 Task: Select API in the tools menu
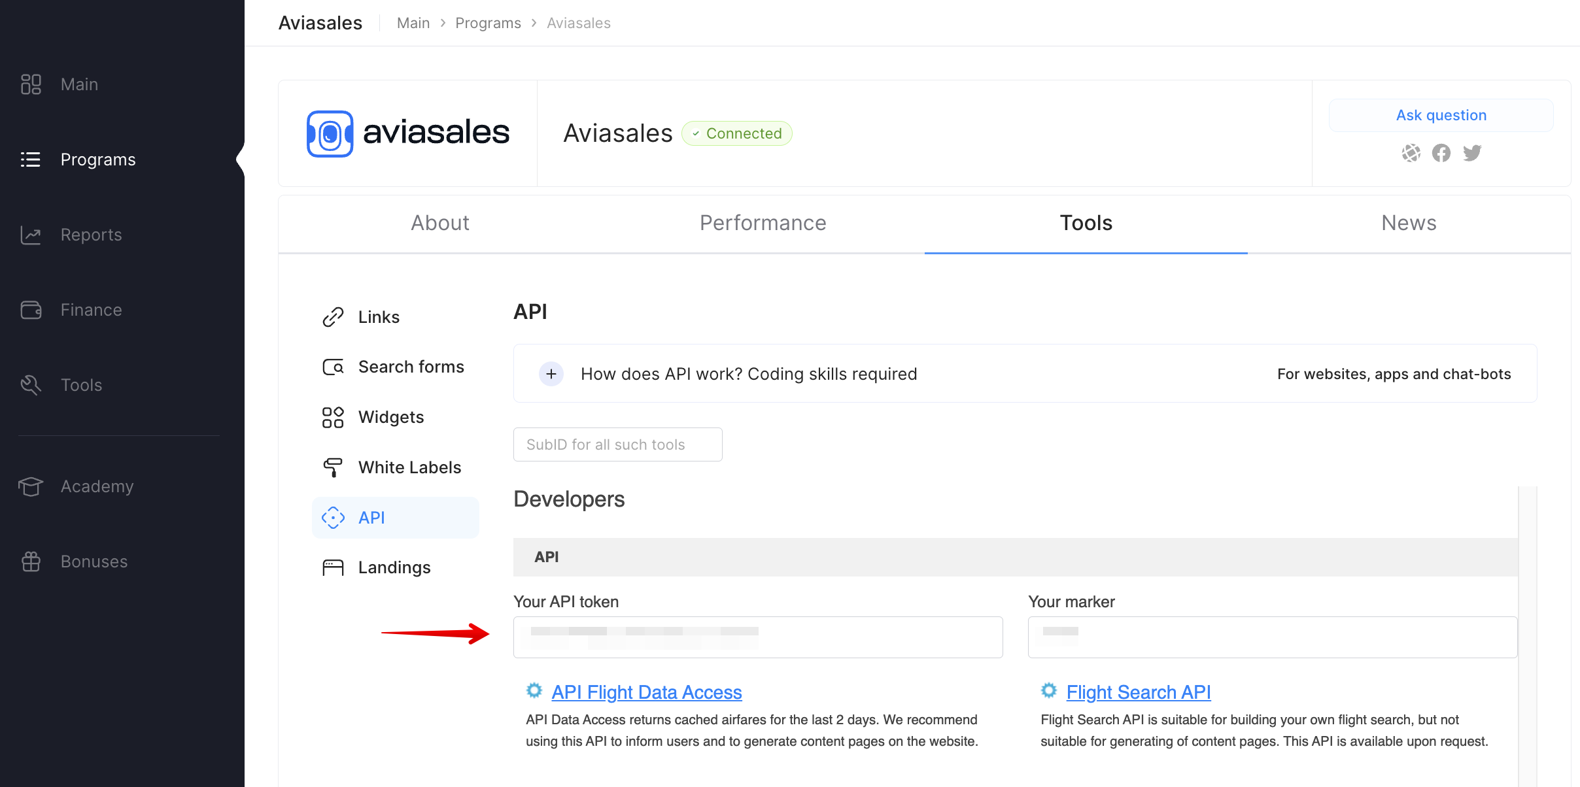coord(396,518)
